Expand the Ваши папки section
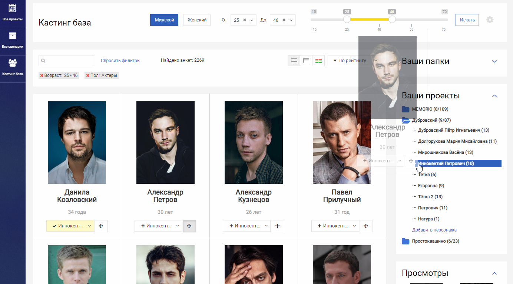The width and height of the screenshot is (513, 284). (x=494, y=61)
